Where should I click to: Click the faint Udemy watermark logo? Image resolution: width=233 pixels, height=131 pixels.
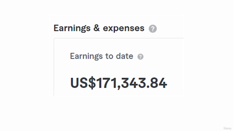(227, 128)
